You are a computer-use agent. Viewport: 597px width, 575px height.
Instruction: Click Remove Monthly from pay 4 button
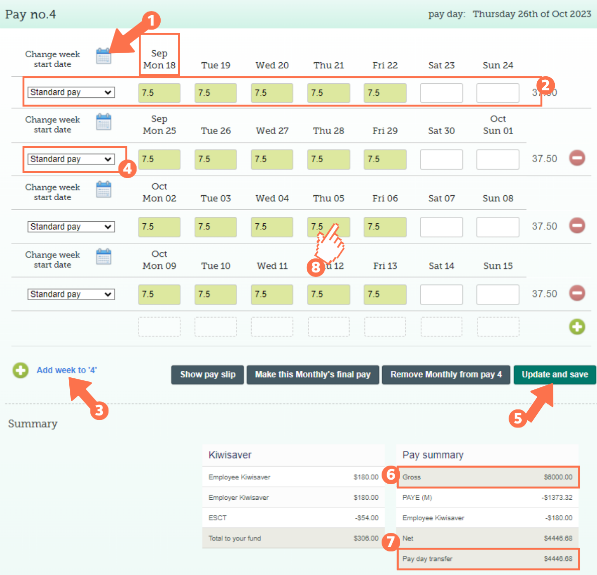(x=446, y=375)
